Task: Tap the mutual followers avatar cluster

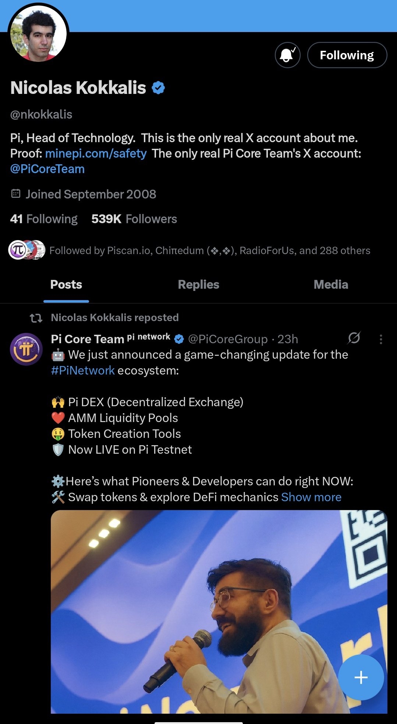Action: click(x=26, y=250)
